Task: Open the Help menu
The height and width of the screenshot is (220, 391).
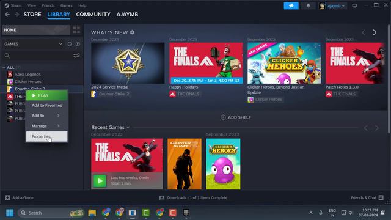Action: [x=82, y=5]
